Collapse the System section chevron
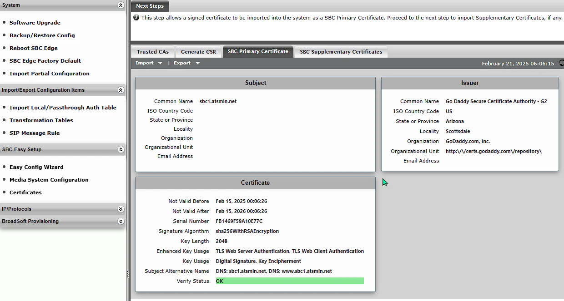 point(121,5)
